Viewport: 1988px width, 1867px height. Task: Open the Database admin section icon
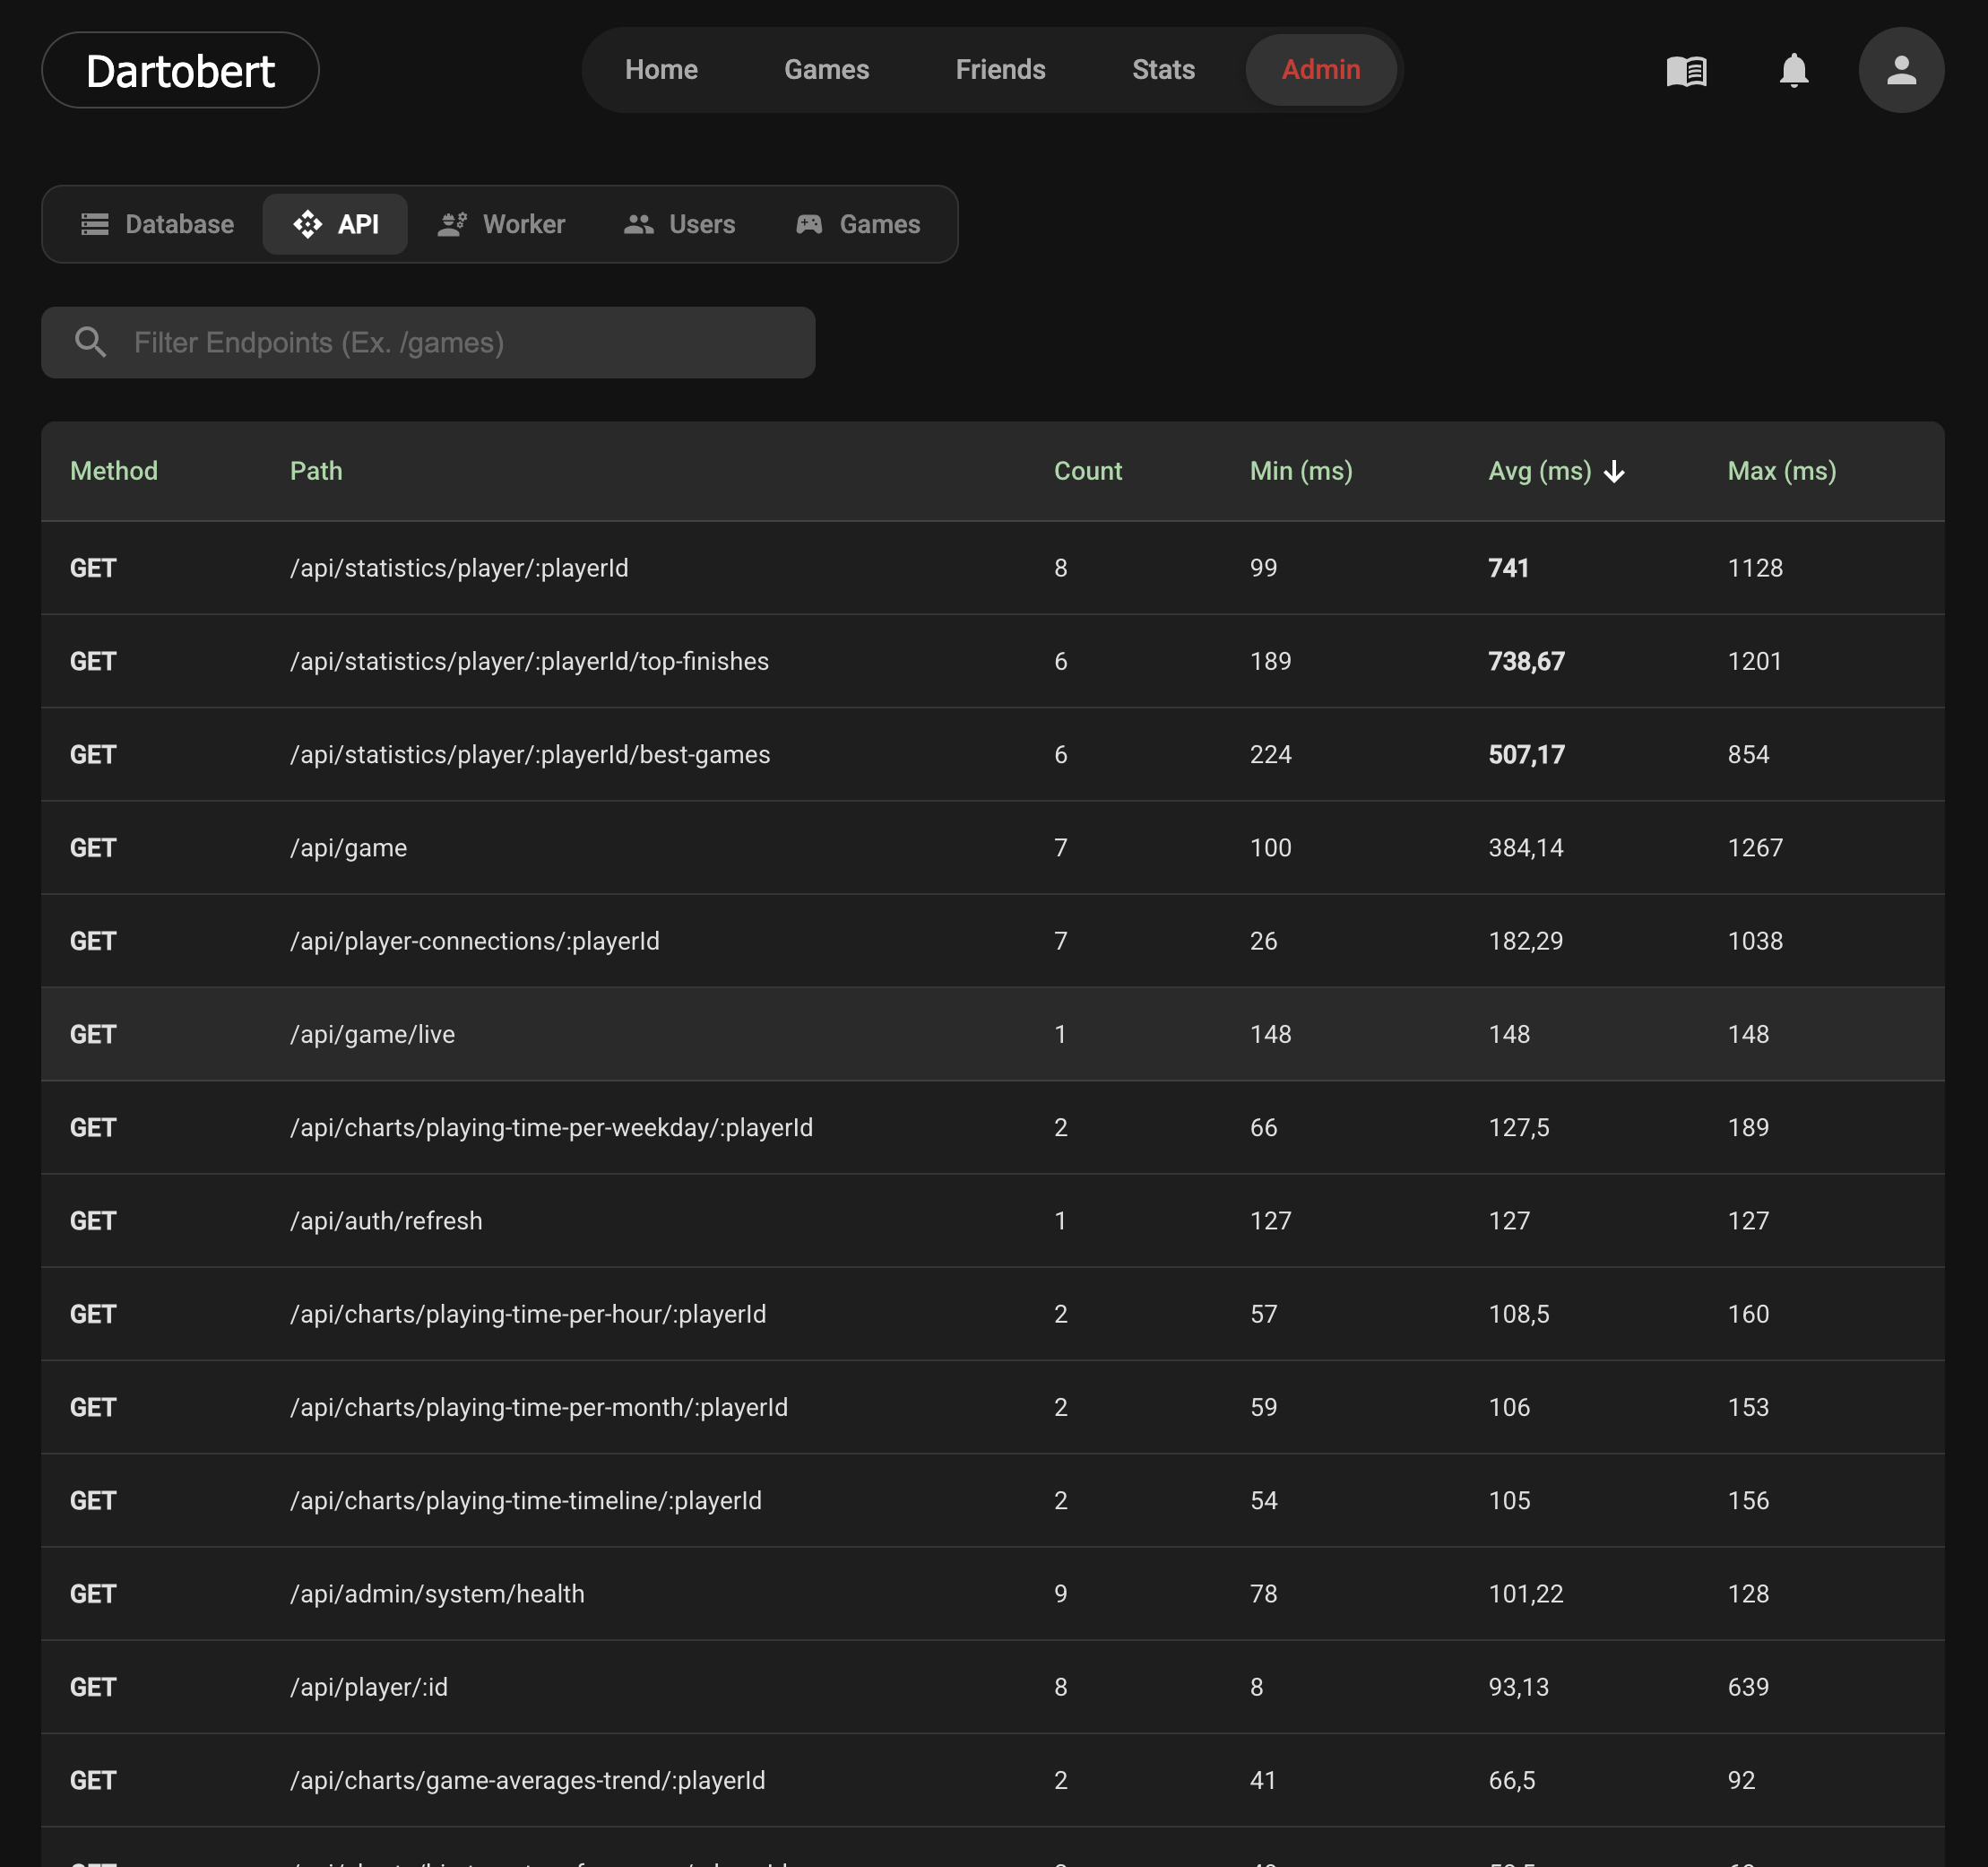(x=95, y=224)
